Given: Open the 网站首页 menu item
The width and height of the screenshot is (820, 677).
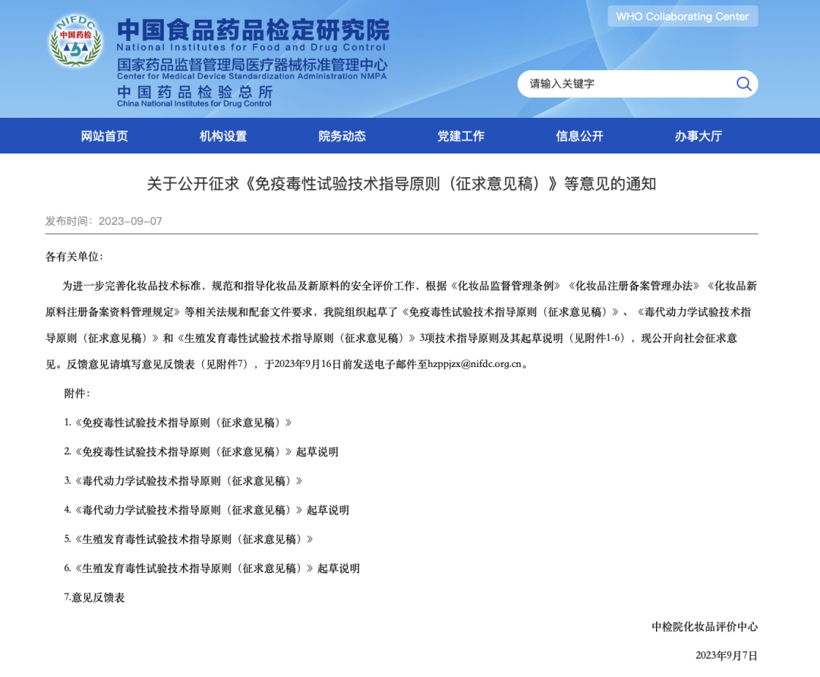Looking at the screenshot, I should [105, 136].
